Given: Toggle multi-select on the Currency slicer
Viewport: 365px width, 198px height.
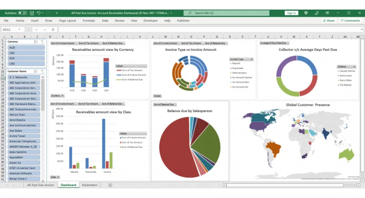Looking at the screenshot, I should [x=36, y=41].
